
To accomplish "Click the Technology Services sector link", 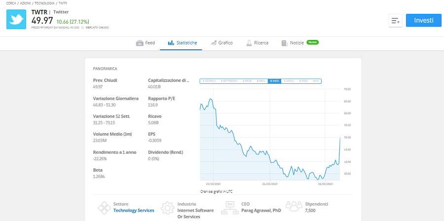I will pyautogui.click(x=134, y=211).
